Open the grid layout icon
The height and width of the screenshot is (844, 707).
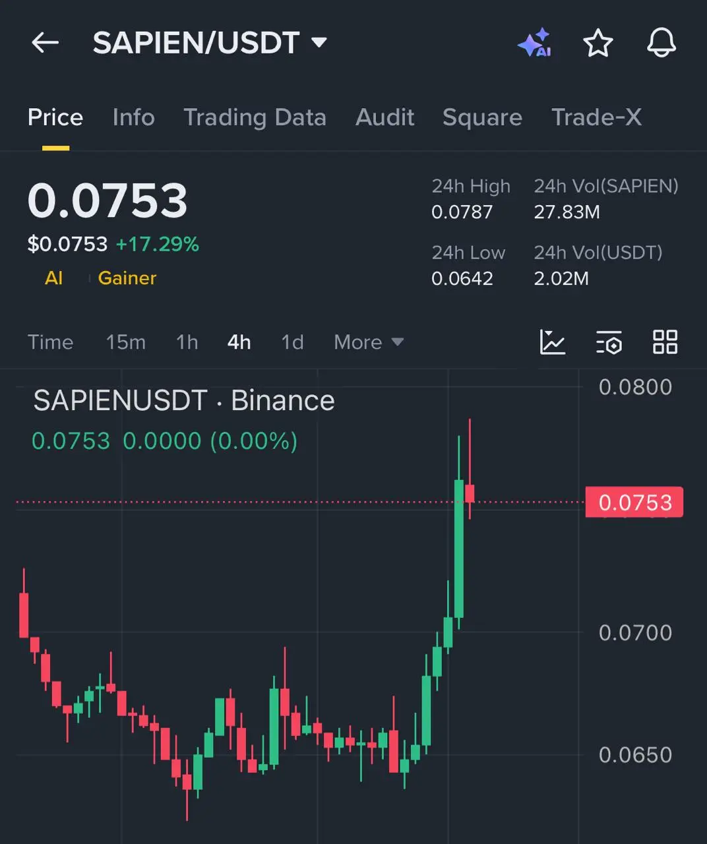(x=665, y=342)
